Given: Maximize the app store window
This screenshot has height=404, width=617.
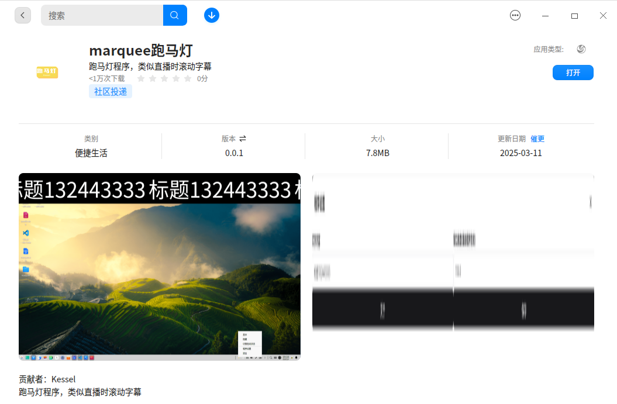Looking at the screenshot, I should coord(574,16).
